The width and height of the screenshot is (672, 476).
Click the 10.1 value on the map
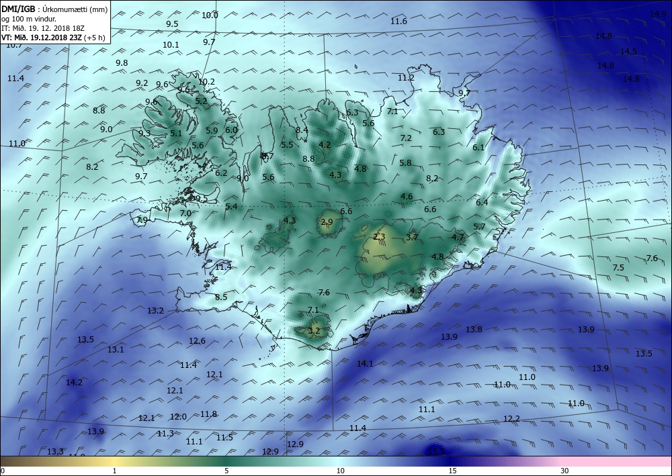[171, 44]
